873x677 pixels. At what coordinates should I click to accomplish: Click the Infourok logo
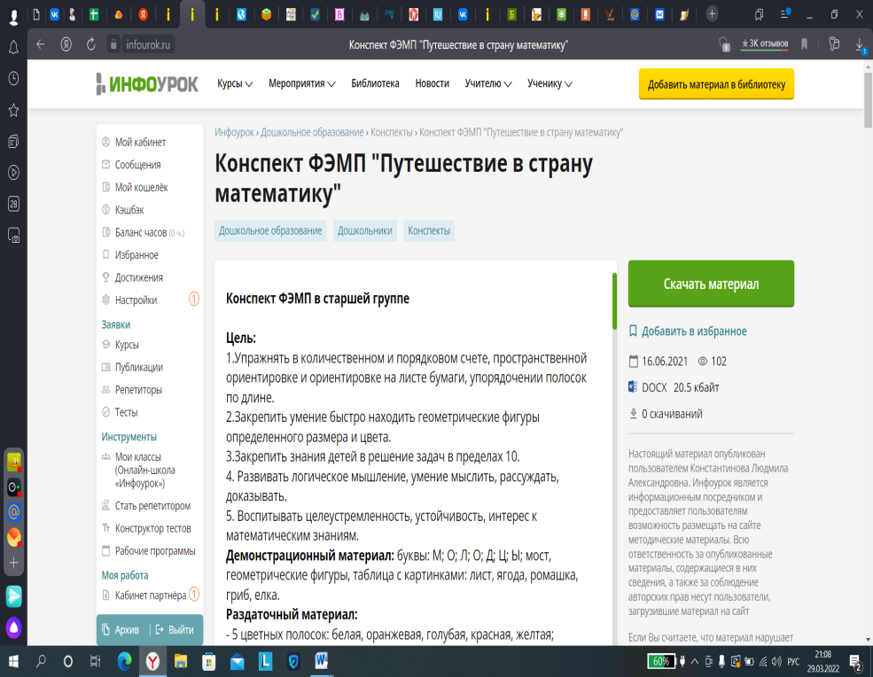point(147,84)
